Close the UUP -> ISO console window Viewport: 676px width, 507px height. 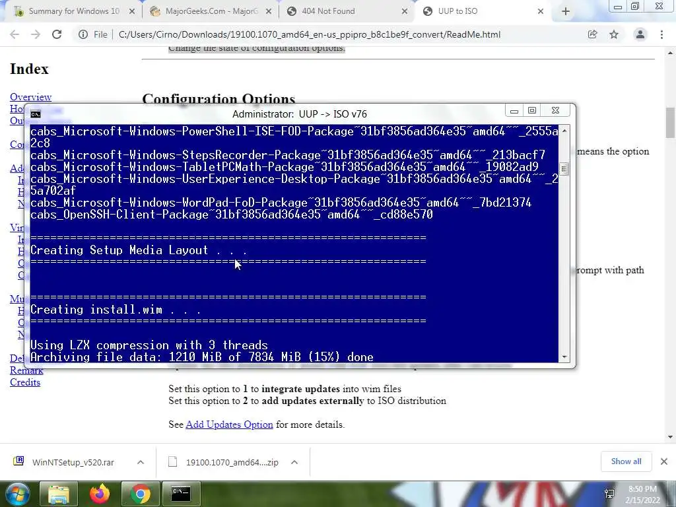(x=556, y=111)
